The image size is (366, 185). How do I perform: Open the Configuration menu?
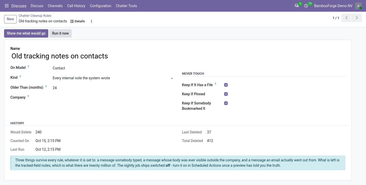(100, 6)
